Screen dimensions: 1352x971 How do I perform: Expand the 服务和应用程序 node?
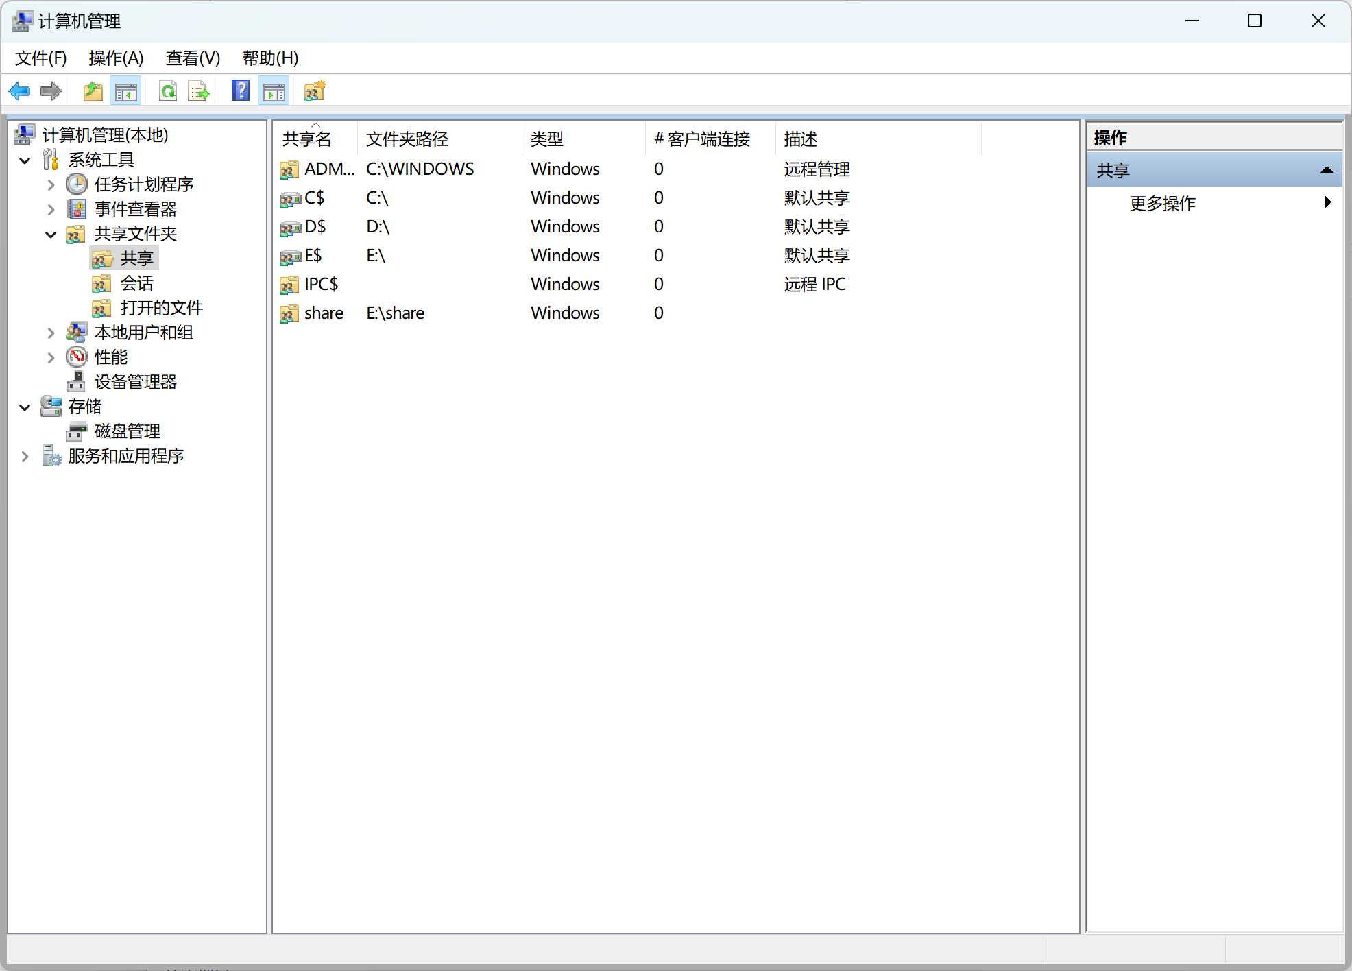pos(25,457)
